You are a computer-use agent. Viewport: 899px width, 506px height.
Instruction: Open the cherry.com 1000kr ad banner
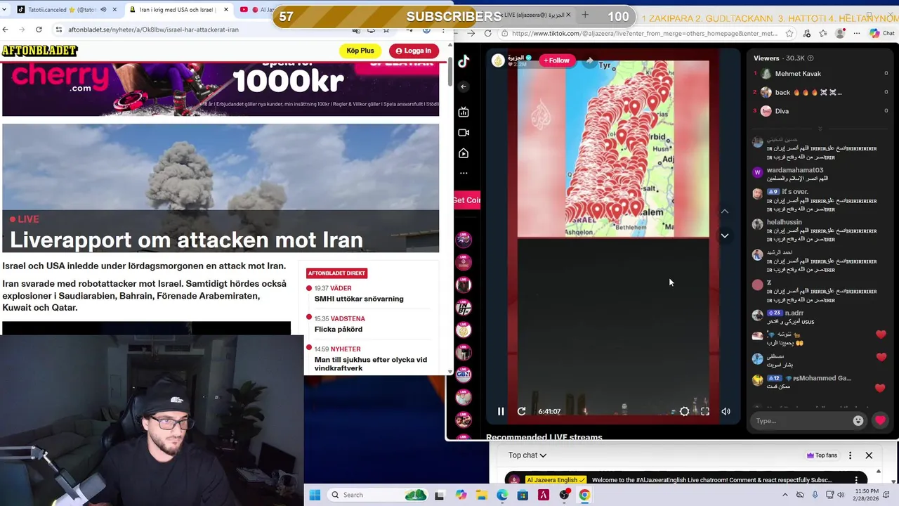click(x=221, y=89)
